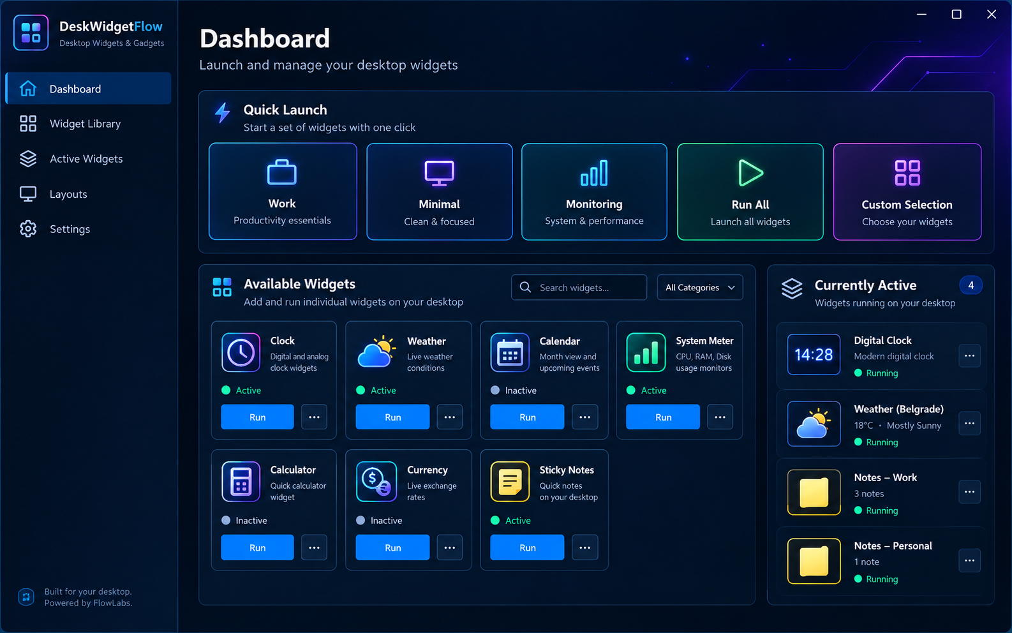Image resolution: width=1012 pixels, height=633 pixels.
Task: Run the System Meter widget
Action: point(663,417)
